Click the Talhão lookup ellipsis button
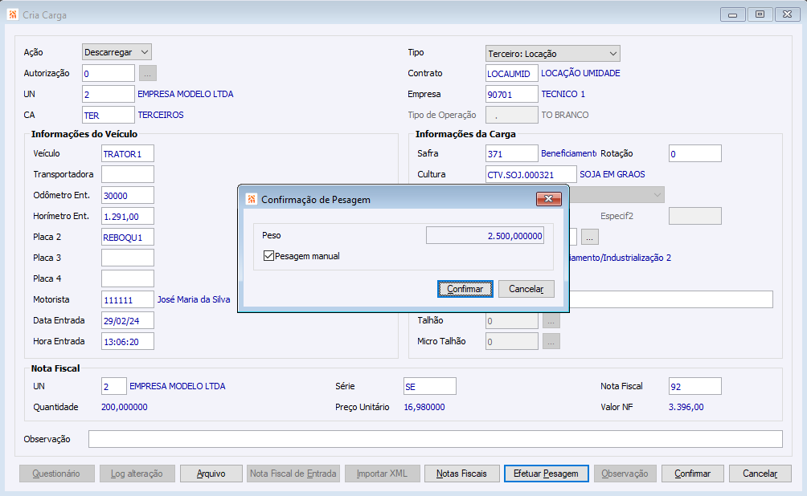Screen dimensions: 807x496 [551, 321]
